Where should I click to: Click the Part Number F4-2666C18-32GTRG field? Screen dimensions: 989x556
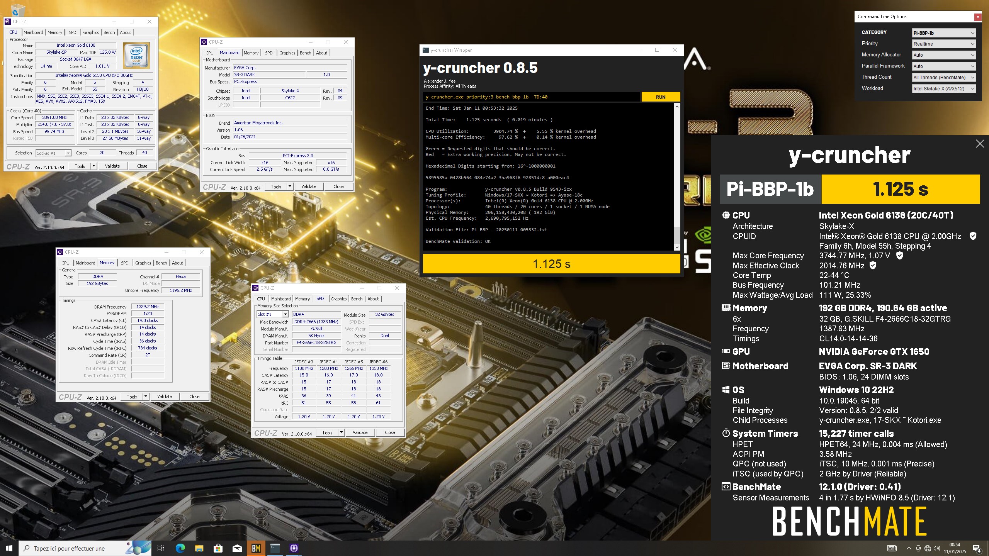click(316, 342)
